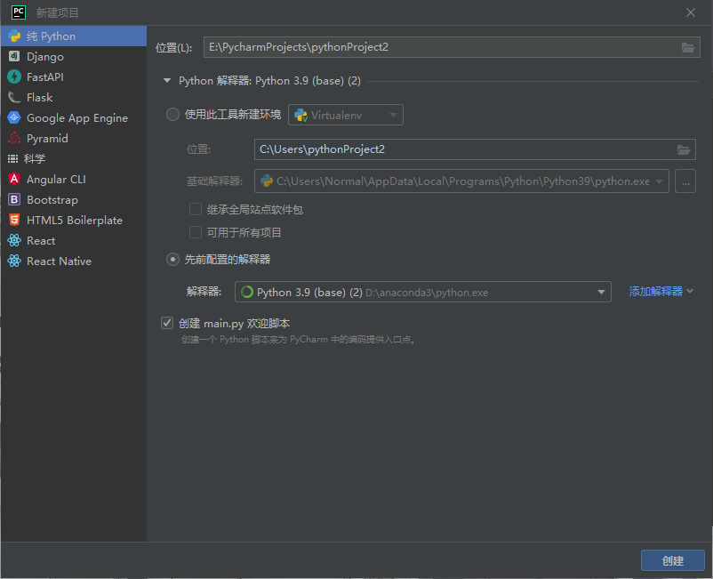The image size is (713, 579).
Task: Click the Bootstrap B icon
Action: 14,199
